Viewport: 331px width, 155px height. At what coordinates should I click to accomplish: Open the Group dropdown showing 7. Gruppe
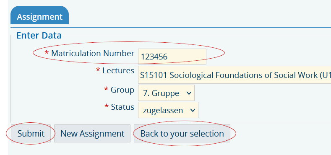coord(166,93)
